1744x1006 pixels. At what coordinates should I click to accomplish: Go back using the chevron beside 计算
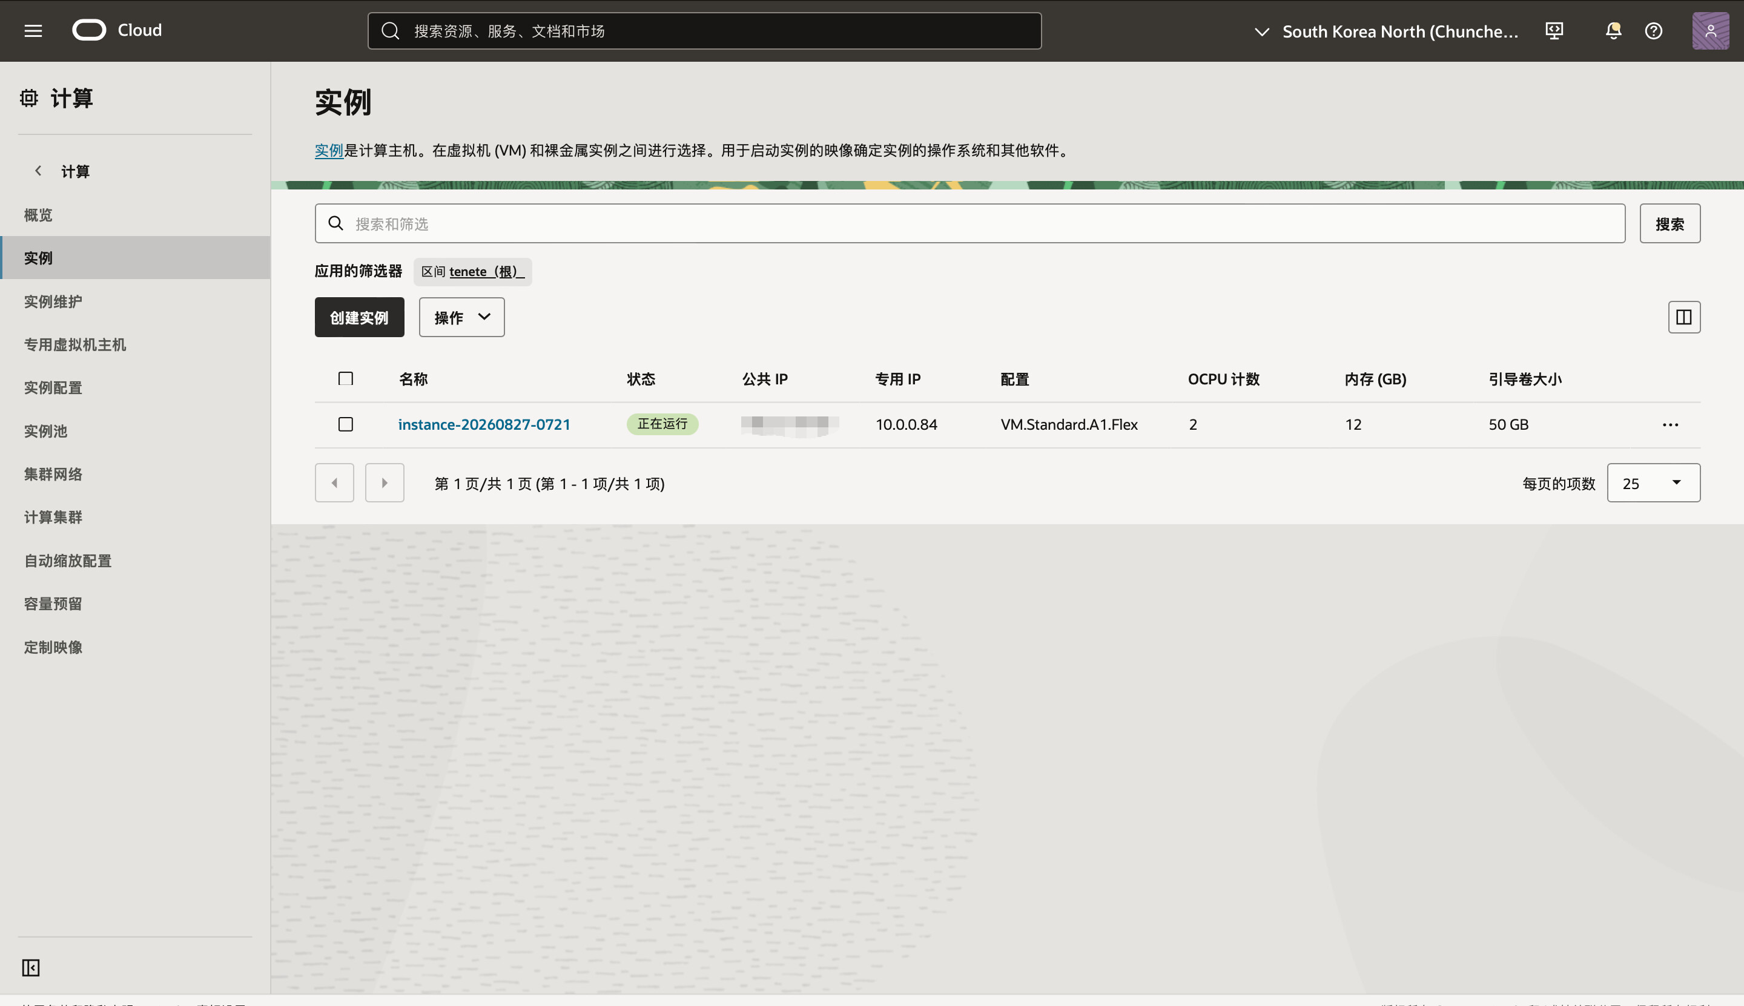[x=38, y=171]
